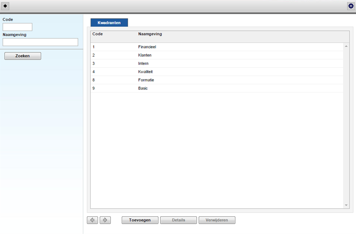Sort by the Naamgeving column header
The height and width of the screenshot is (234, 356).
pyautogui.click(x=150, y=34)
